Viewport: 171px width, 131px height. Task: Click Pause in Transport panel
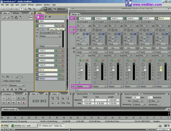pyautogui.click(x=14, y=98)
